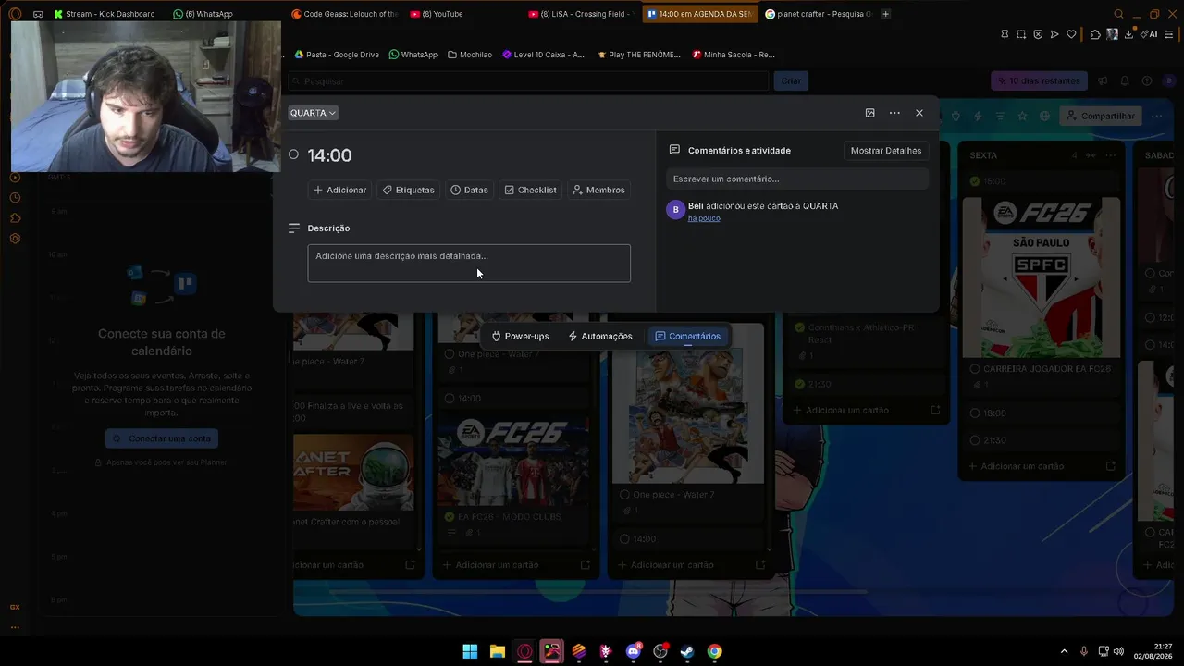Open the browser downloads icon
Image resolution: width=1184 pixels, height=666 pixels.
1128,34
